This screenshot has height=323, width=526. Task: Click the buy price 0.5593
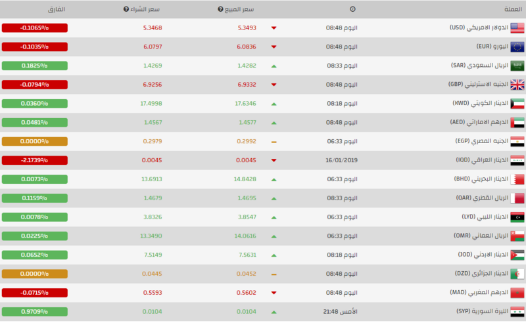(x=153, y=293)
